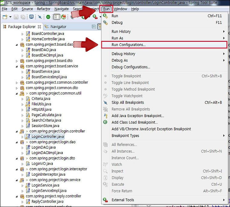Select Criteria.java in the tree

[x=41, y=99]
